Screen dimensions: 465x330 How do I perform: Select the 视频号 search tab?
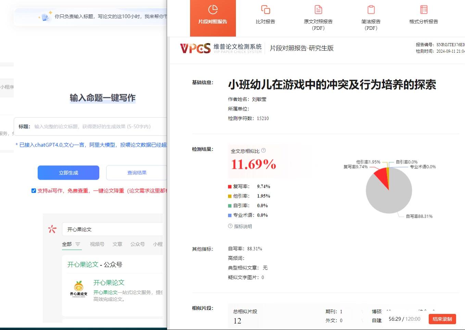pos(97,244)
